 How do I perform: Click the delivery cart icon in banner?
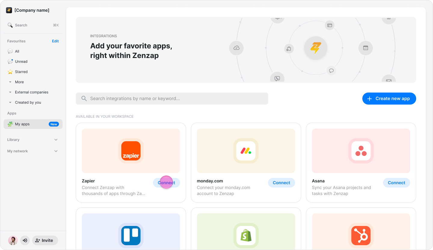pyautogui.click(x=289, y=49)
